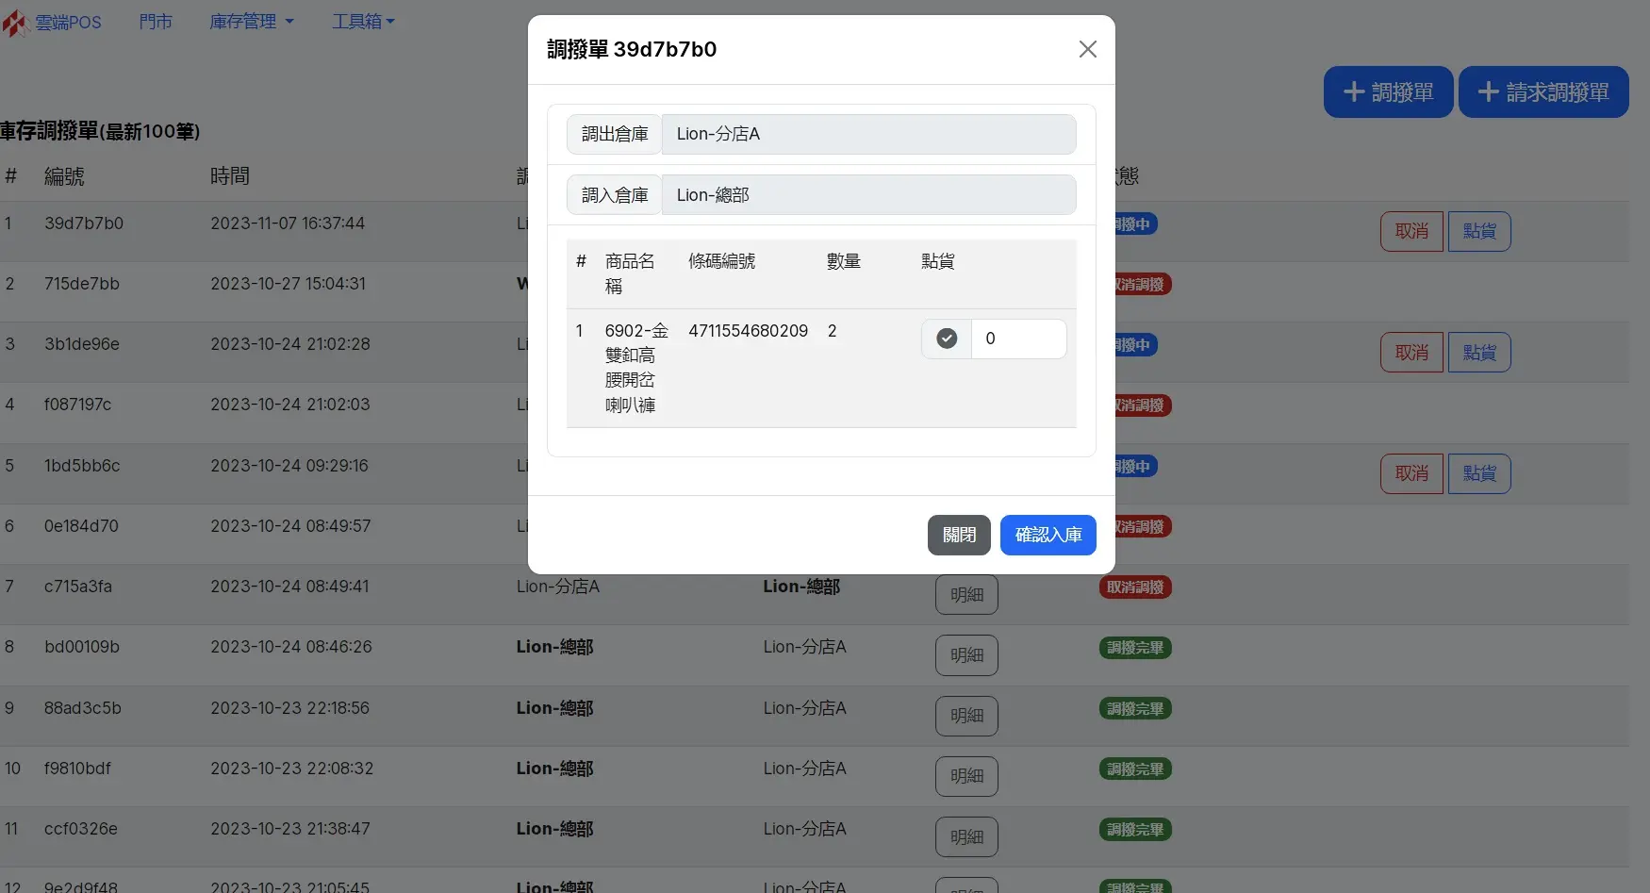Image resolution: width=1650 pixels, height=893 pixels.
Task: Enter count in the 點貨 quantity field
Action: tap(1018, 339)
